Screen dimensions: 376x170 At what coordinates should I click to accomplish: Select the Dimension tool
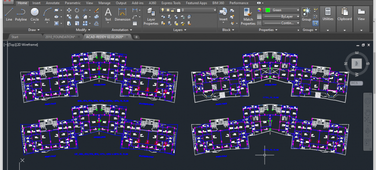[x=122, y=15]
